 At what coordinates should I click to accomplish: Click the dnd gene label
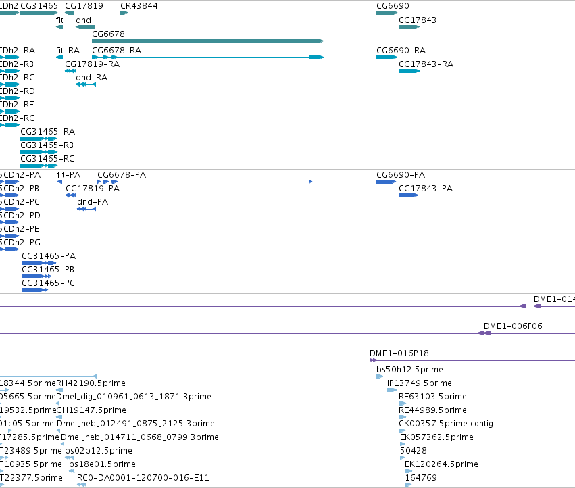tap(83, 20)
